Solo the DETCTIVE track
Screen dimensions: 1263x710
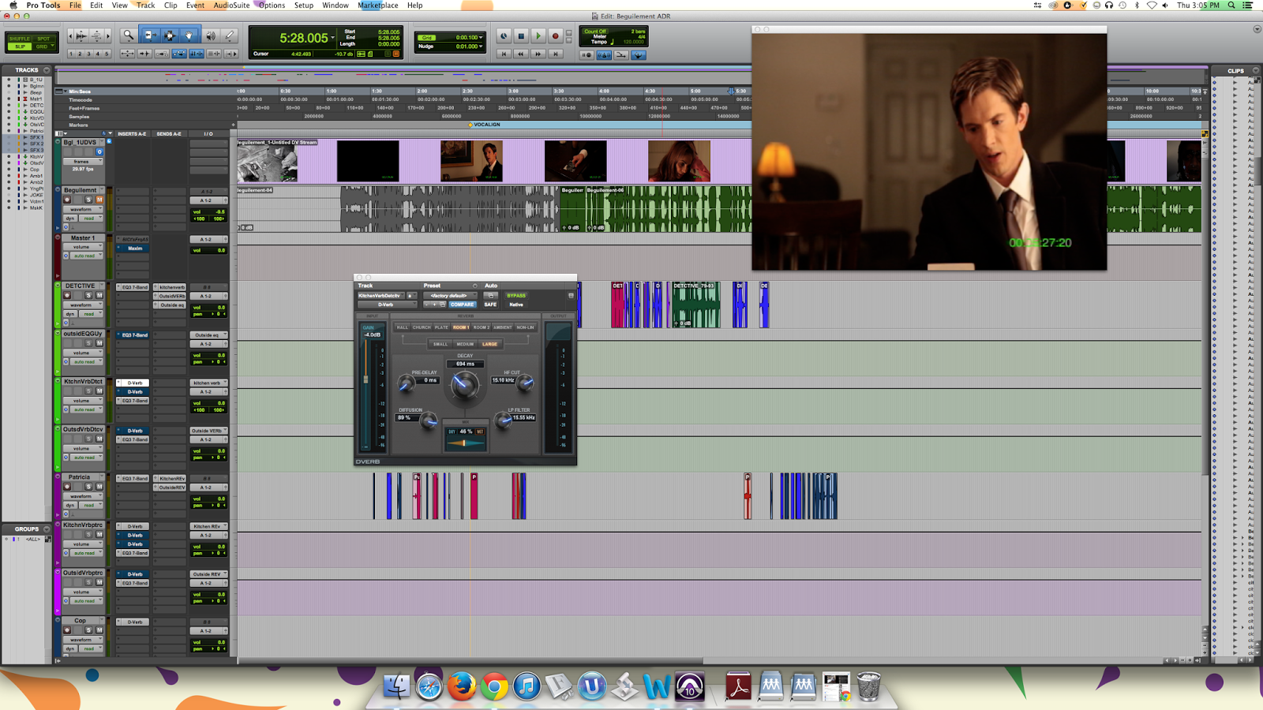[88, 295]
